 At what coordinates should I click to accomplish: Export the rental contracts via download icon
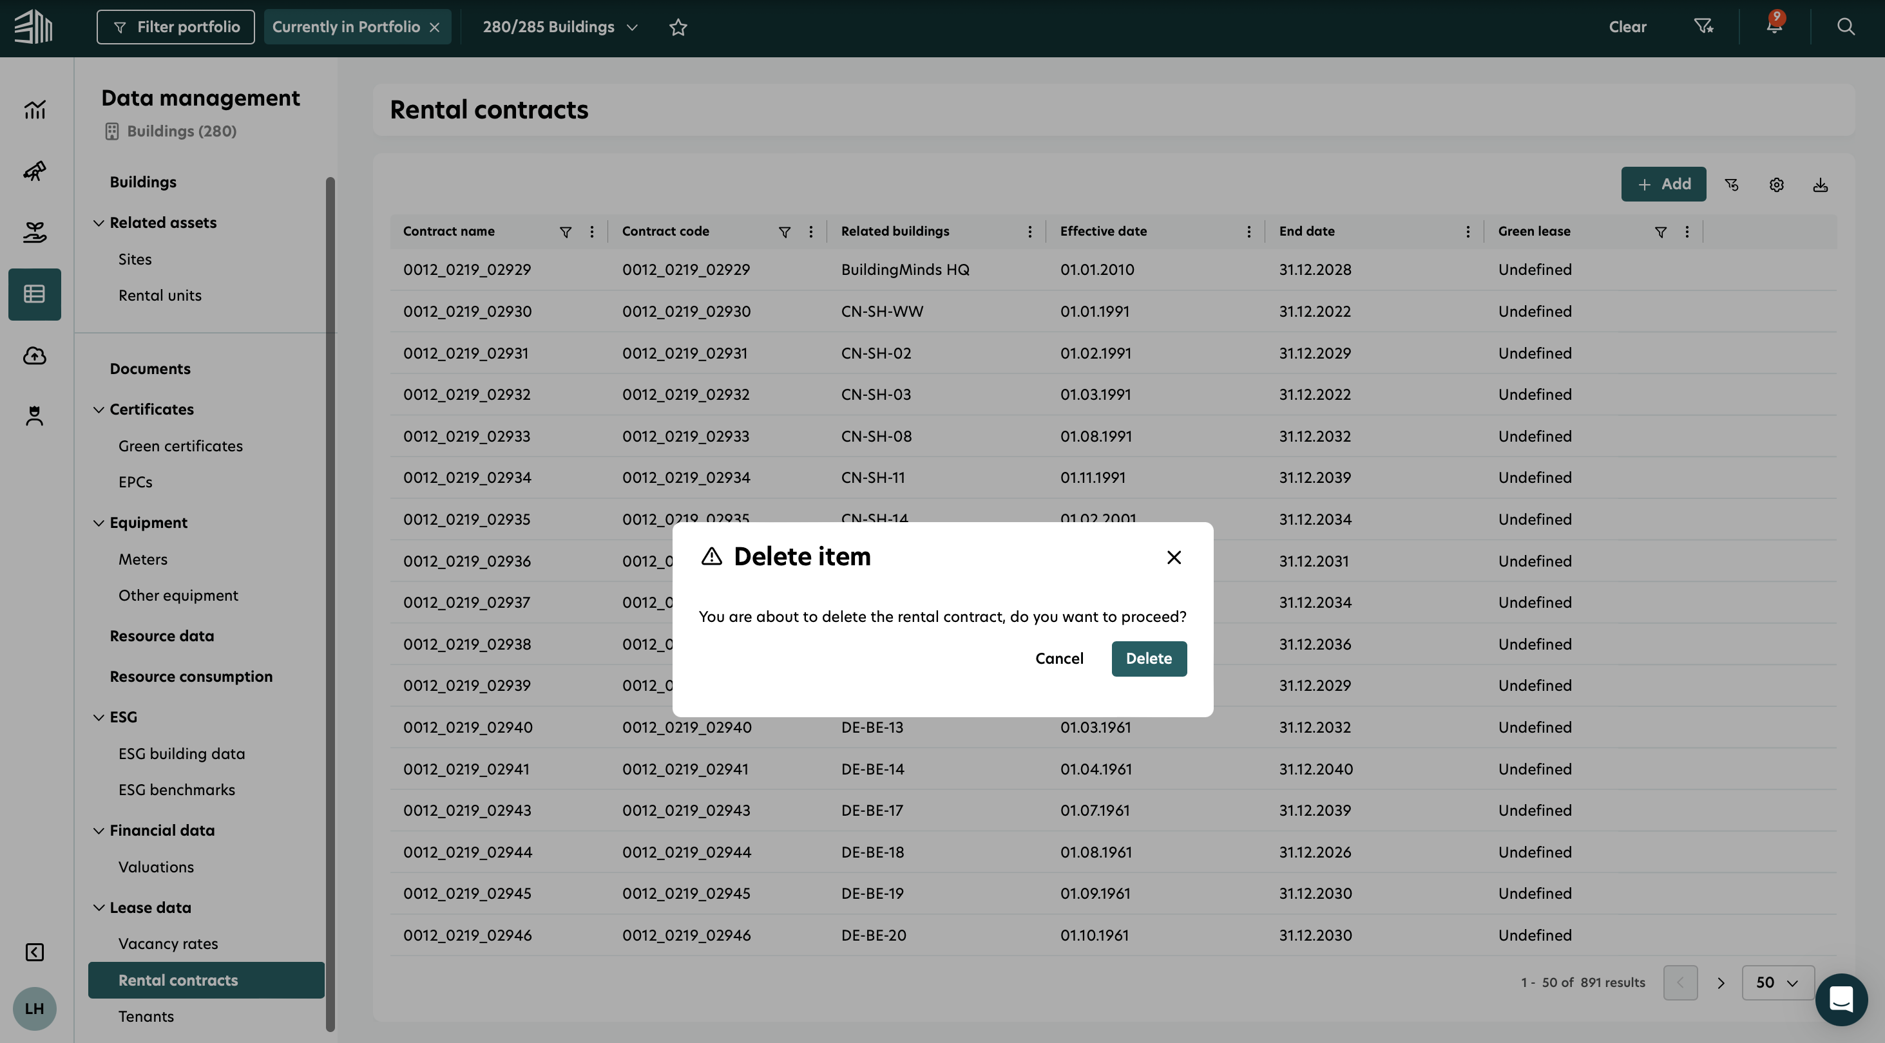pyautogui.click(x=1821, y=184)
